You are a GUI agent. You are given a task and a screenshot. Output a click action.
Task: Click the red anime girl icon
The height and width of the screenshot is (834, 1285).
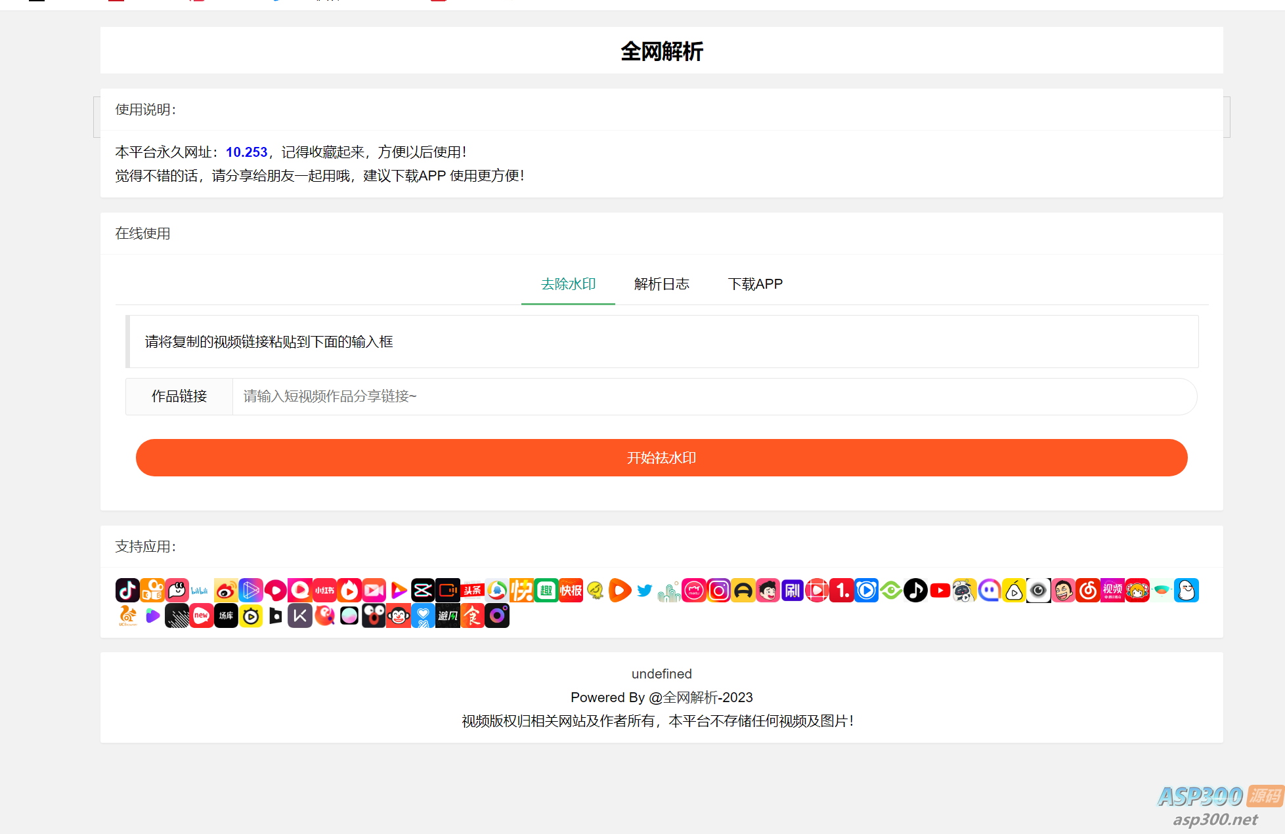point(1137,591)
